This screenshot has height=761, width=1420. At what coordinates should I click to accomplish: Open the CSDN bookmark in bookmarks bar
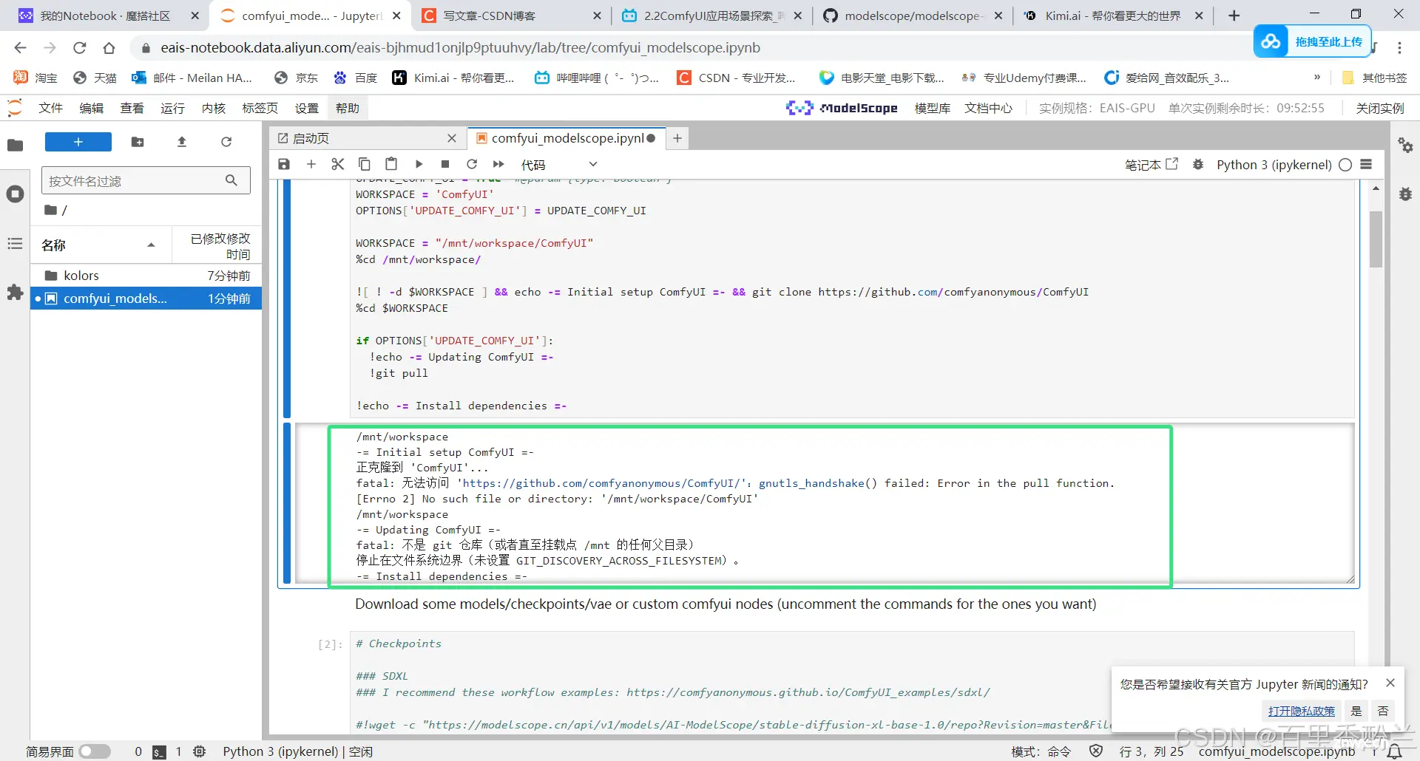[737, 78]
